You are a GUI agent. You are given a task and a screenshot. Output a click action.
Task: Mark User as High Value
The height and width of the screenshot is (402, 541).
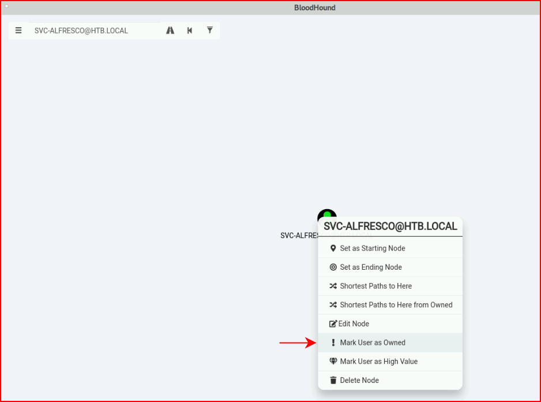390,361
